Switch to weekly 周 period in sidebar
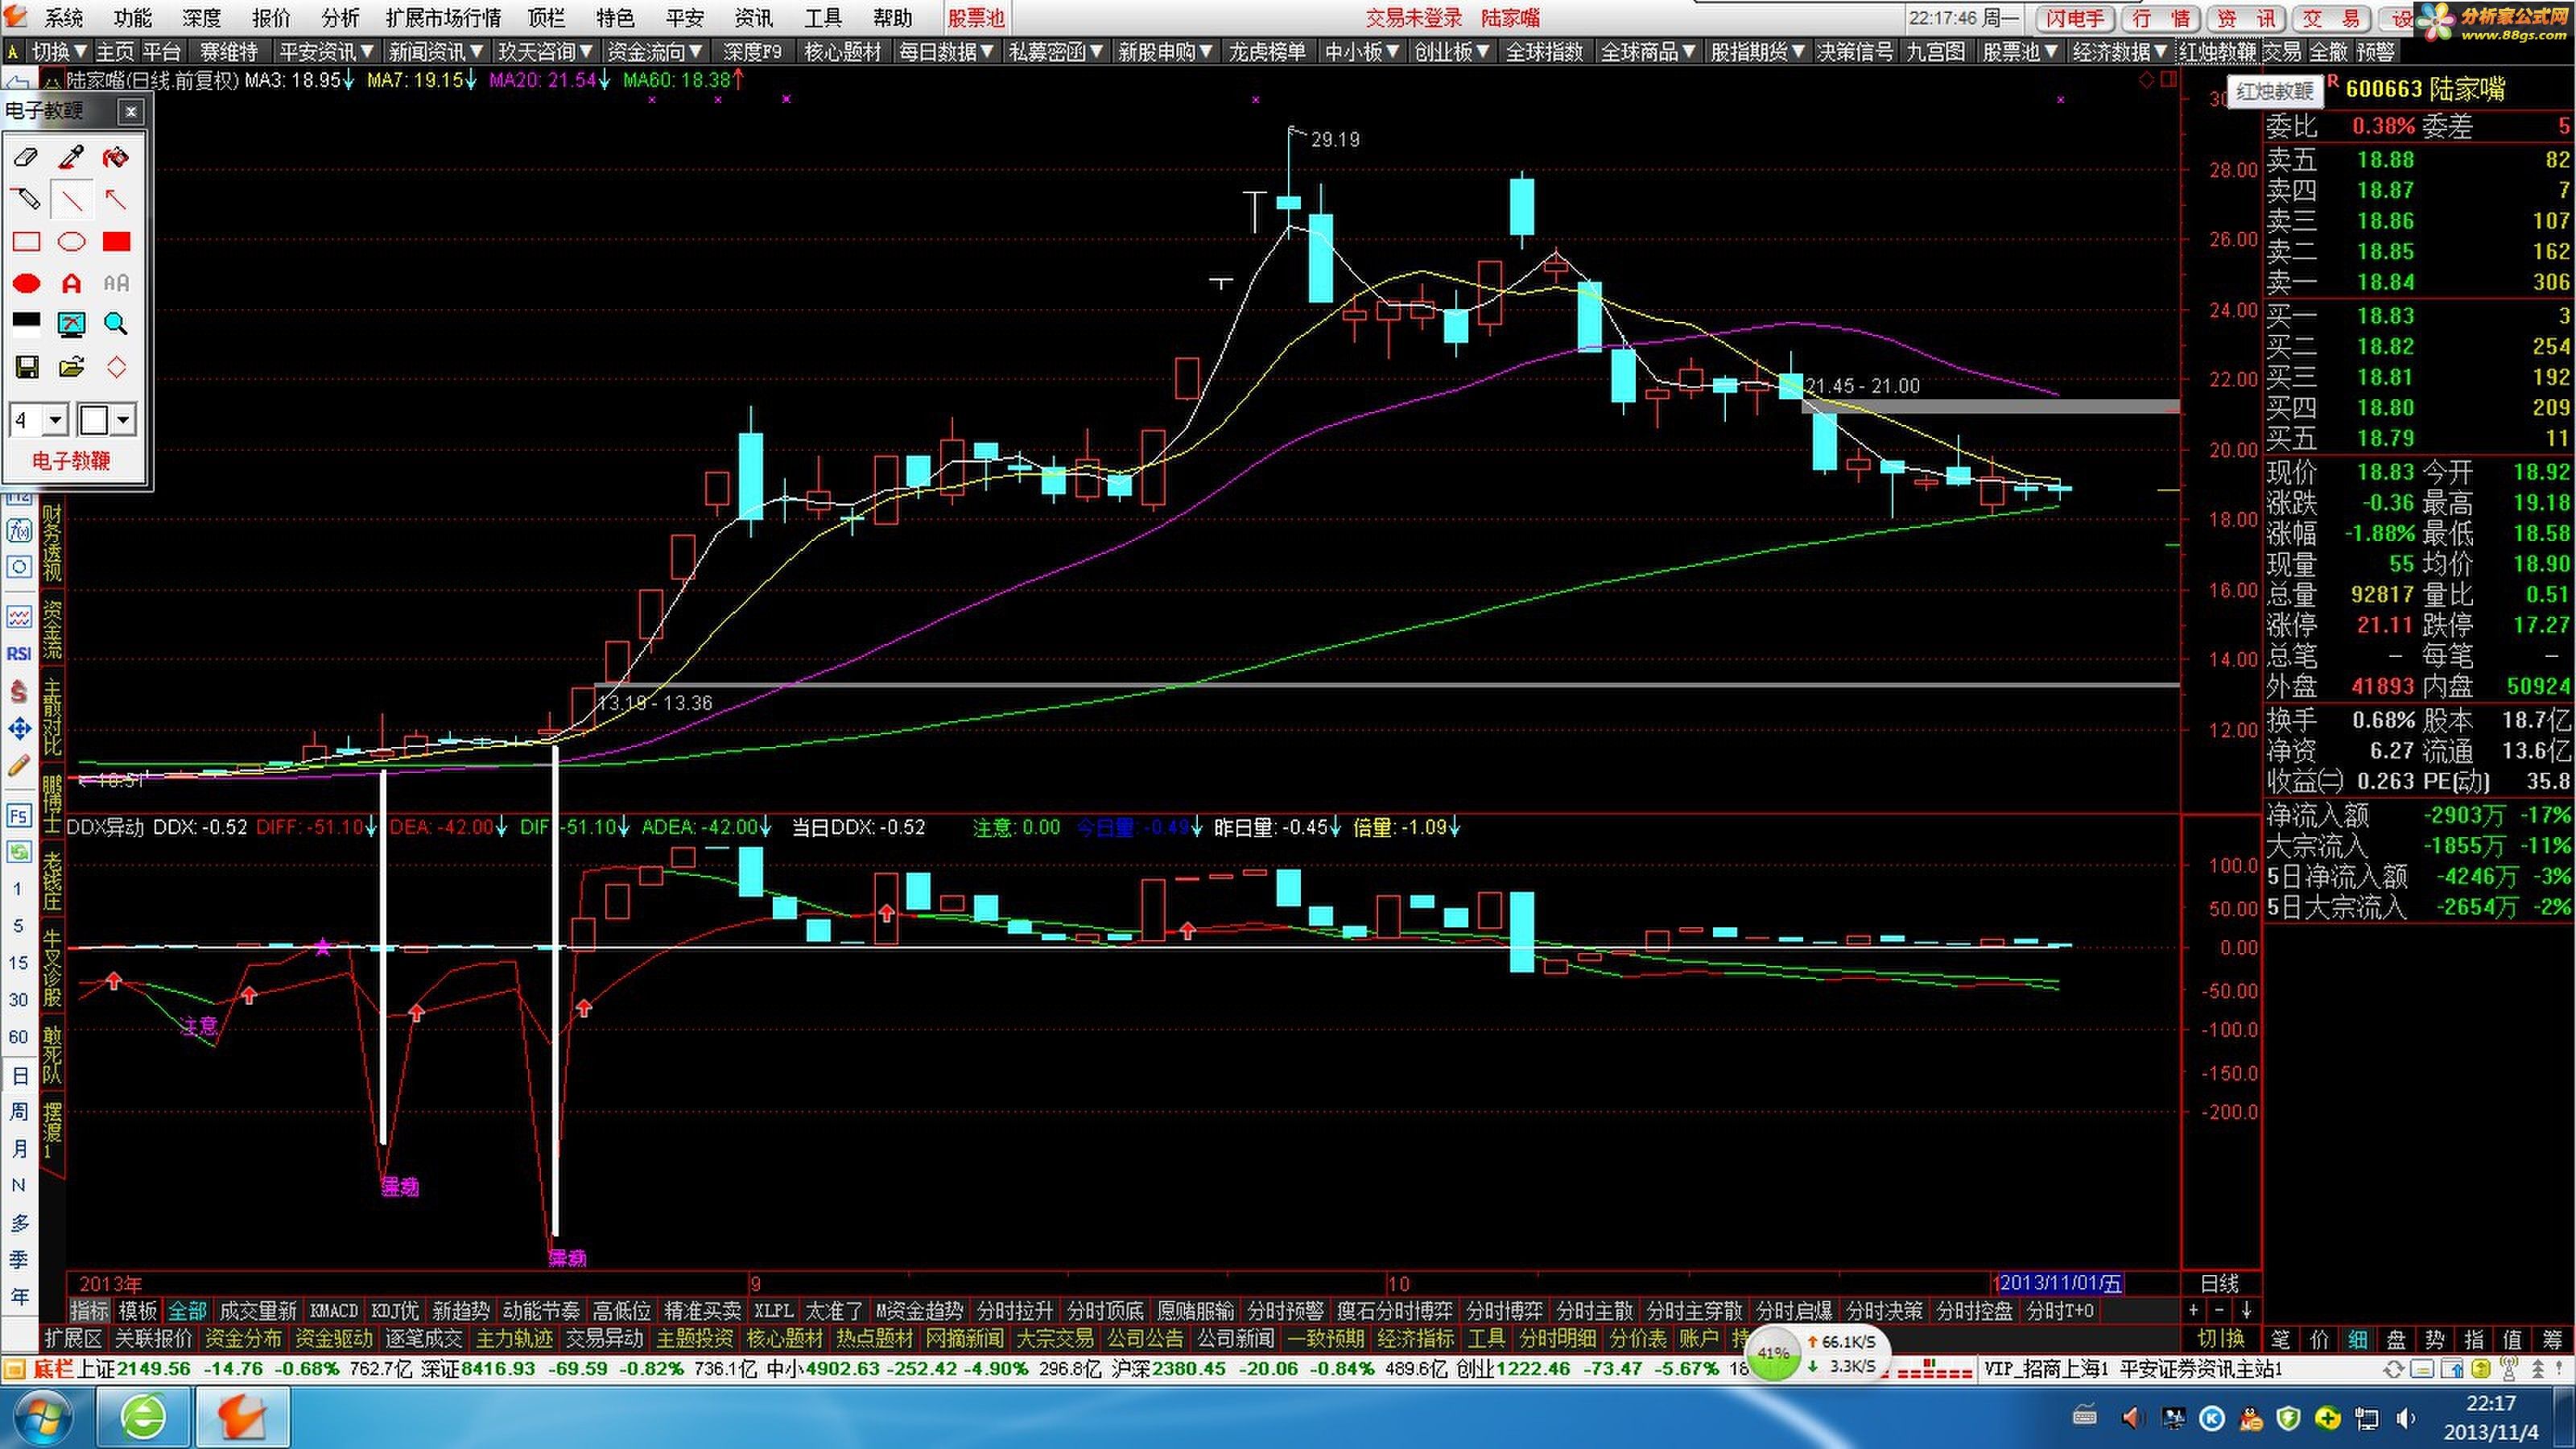The width and height of the screenshot is (2576, 1449). coord(19,1112)
